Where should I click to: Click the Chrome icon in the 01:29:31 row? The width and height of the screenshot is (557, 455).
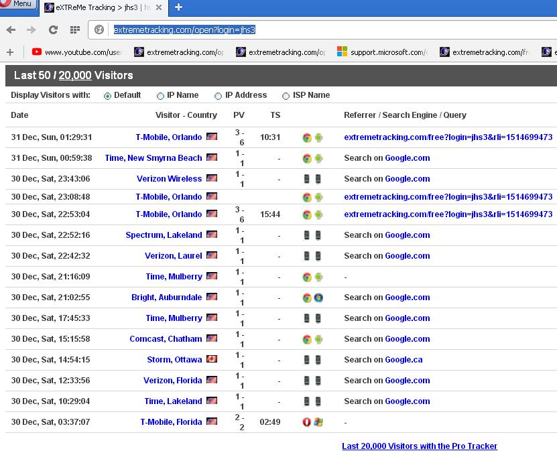click(x=307, y=138)
